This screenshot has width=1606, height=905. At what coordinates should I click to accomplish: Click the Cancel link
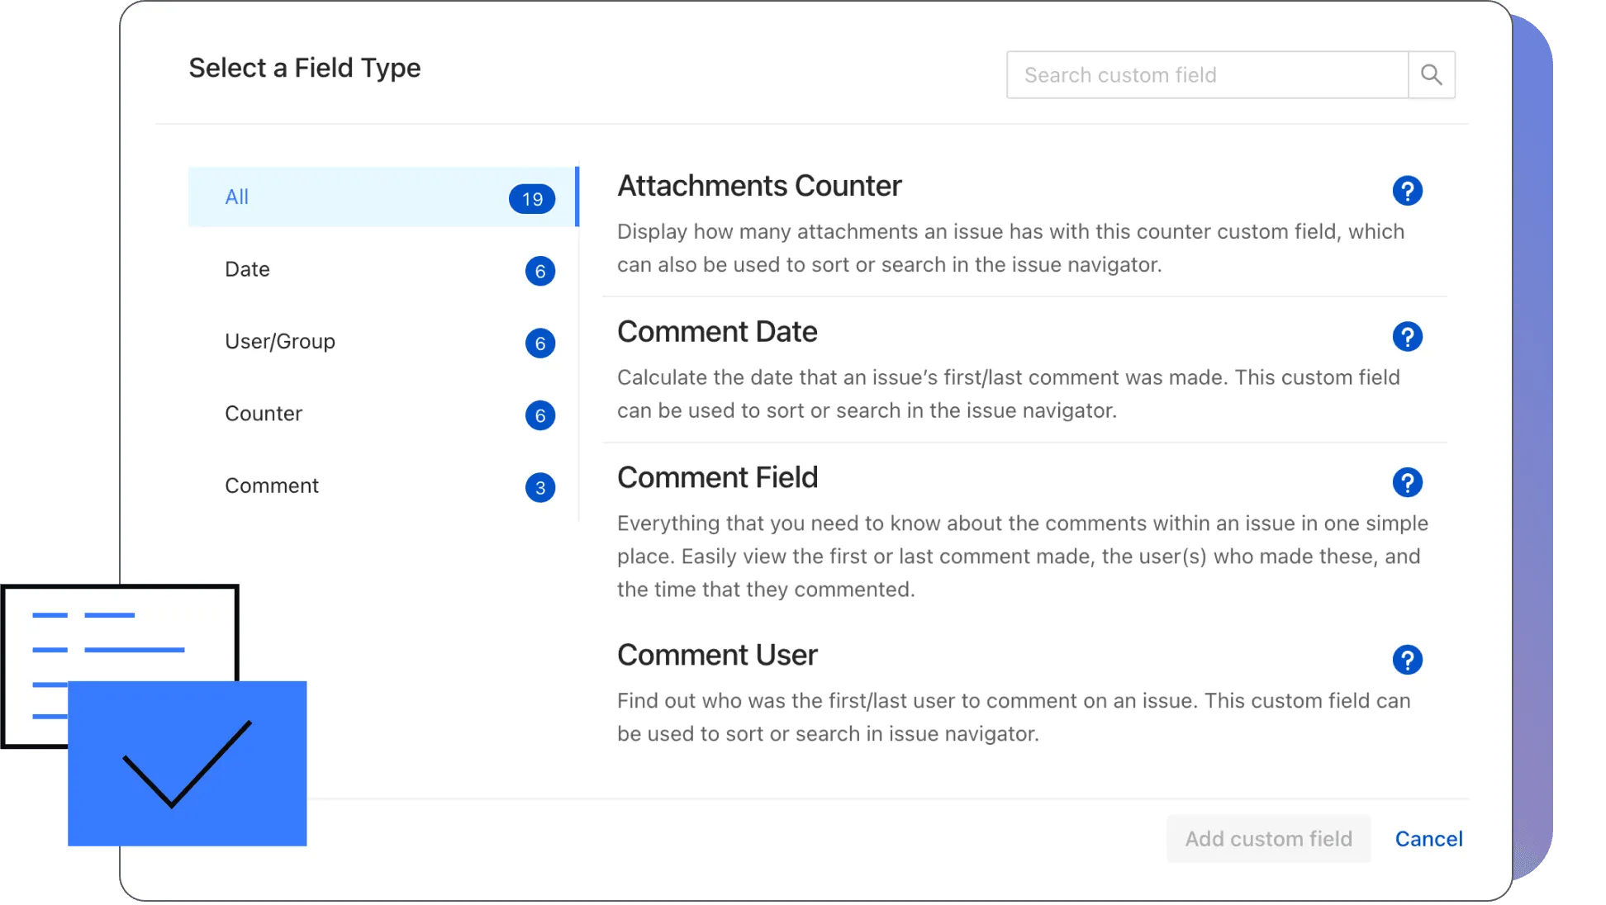click(1428, 839)
